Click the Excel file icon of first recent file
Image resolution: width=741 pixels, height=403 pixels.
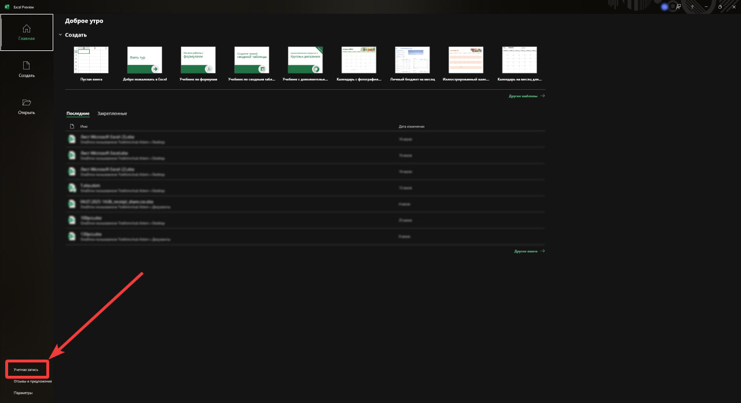pyautogui.click(x=72, y=139)
